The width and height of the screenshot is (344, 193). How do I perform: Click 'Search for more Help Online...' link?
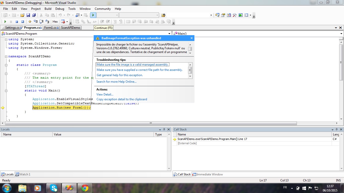116,82
